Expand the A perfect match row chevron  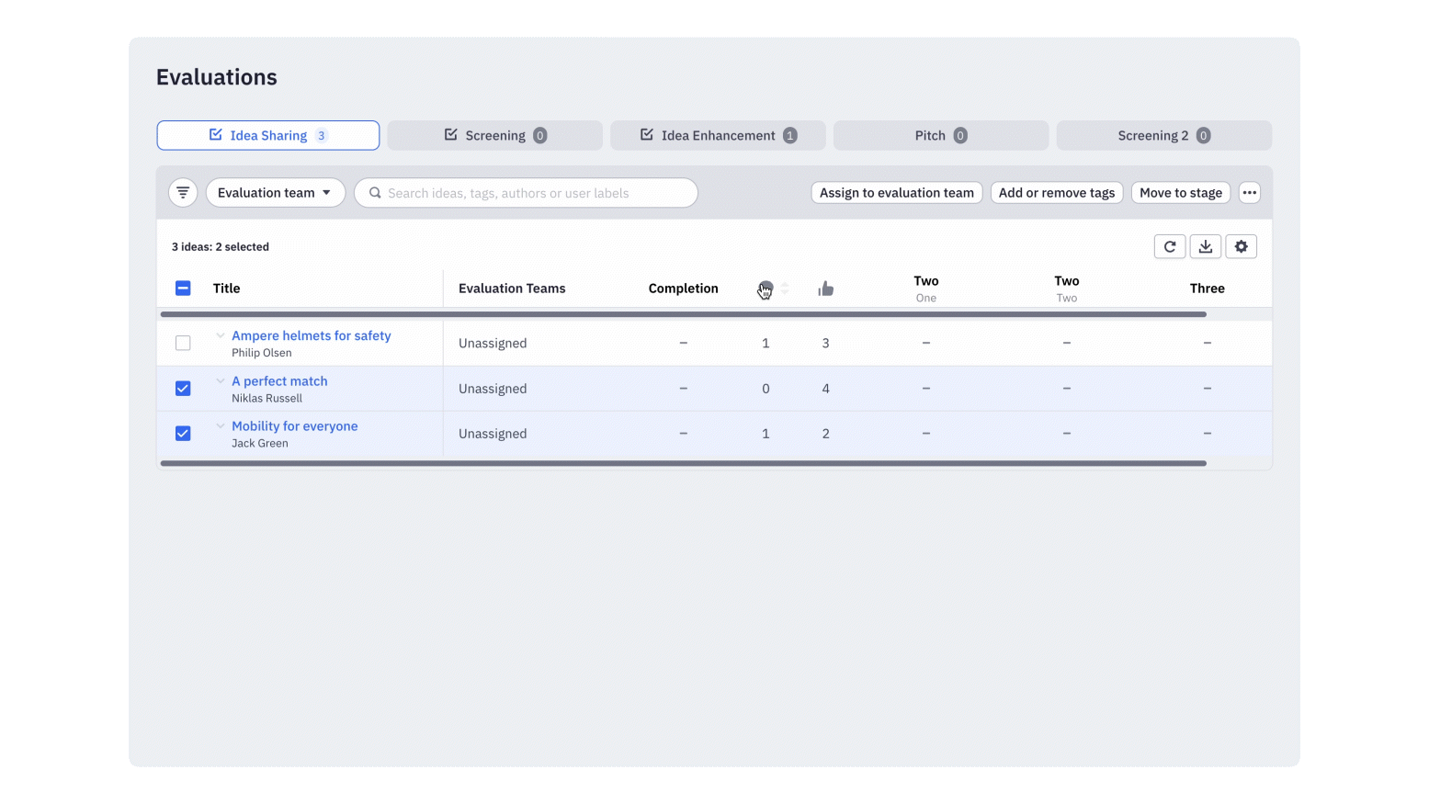[220, 380]
